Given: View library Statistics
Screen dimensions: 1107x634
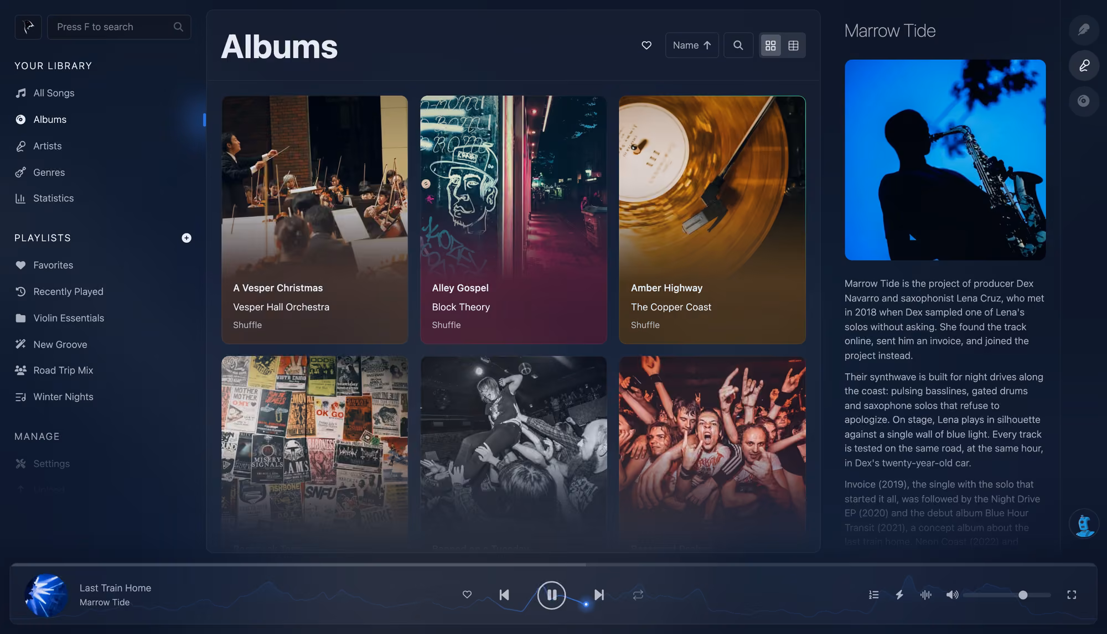Looking at the screenshot, I should pyautogui.click(x=53, y=198).
